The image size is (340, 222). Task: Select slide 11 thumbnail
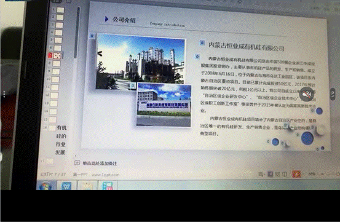click(55, 87)
